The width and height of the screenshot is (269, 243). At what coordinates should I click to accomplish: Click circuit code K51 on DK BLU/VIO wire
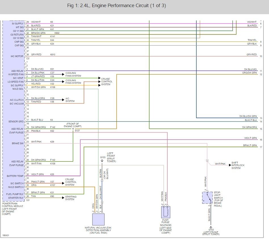(x=52, y=69)
